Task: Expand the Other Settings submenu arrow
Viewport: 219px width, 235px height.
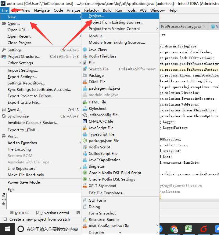Action: point(80,63)
